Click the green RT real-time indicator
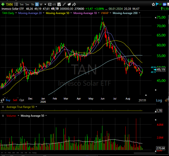Image resolution: width=169 pixels, height=156 pixels. click(x=161, y=4)
